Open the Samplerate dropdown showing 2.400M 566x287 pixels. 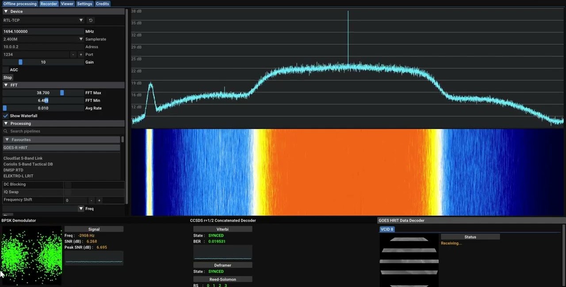pyautogui.click(x=81, y=39)
